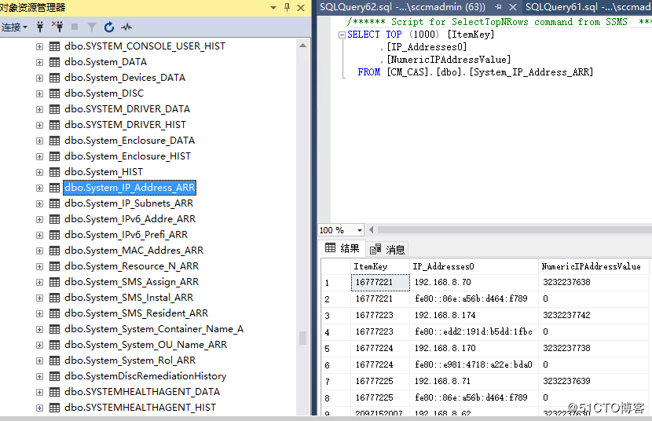
Task: Click the Disconnect plug icon
Action: (x=57, y=27)
